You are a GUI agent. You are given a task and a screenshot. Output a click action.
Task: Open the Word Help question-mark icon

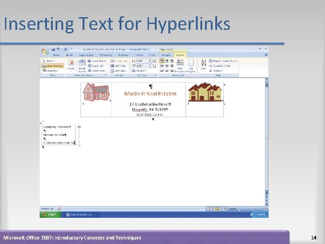tap(266, 55)
